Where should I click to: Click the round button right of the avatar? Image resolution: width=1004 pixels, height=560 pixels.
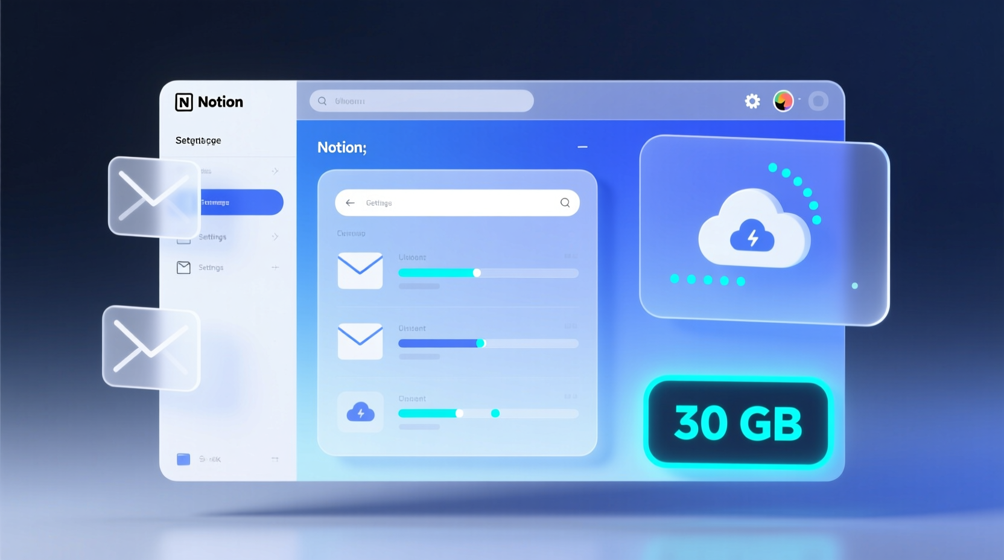[818, 101]
